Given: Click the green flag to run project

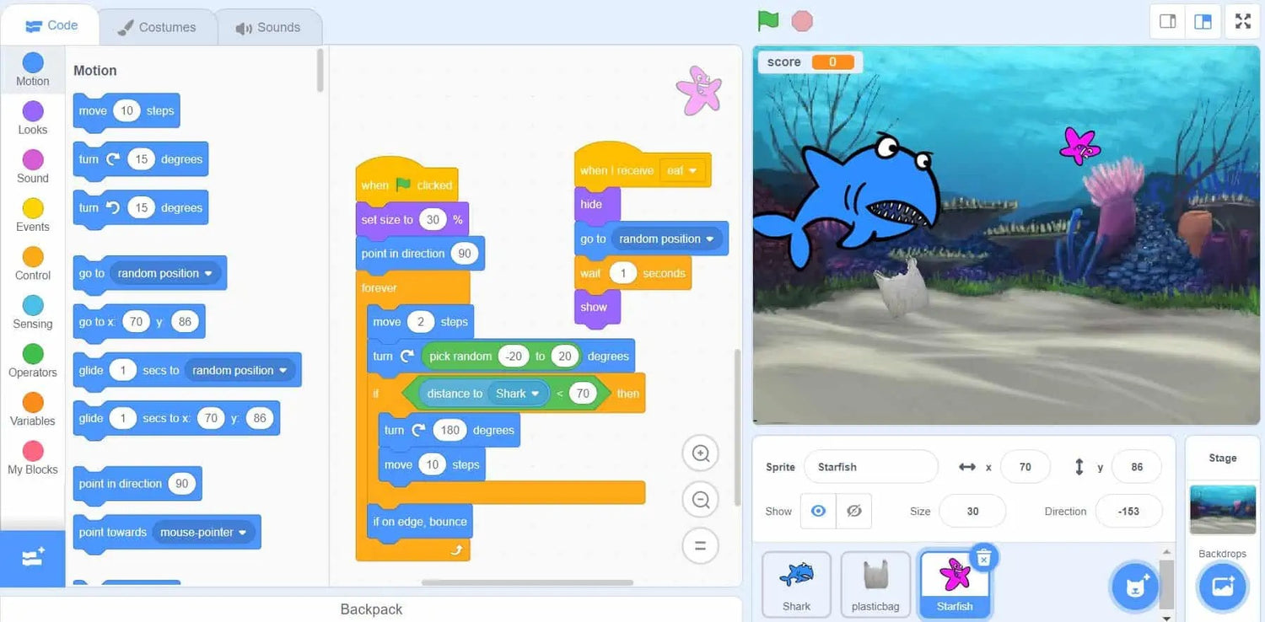Looking at the screenshot, I should point(767,21).
